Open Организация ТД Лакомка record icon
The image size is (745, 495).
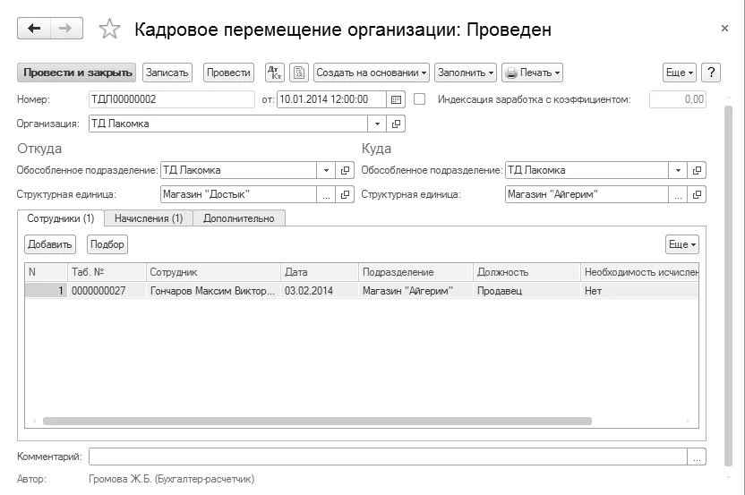(x=396, y=124)
